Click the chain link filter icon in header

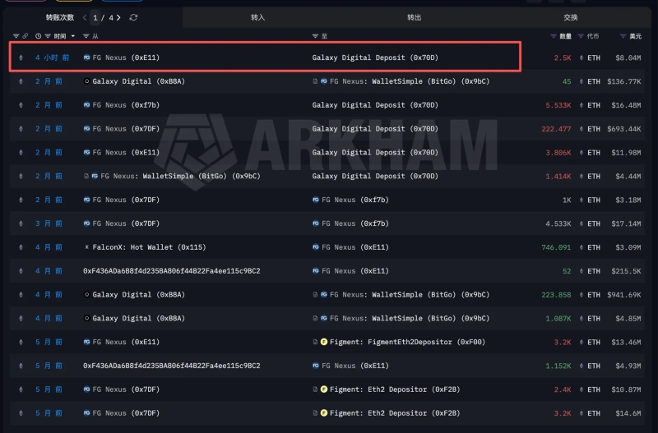pos(25,36)
